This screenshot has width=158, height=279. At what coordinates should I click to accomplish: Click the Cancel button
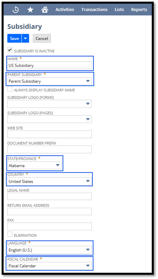(x=42, y=38)
